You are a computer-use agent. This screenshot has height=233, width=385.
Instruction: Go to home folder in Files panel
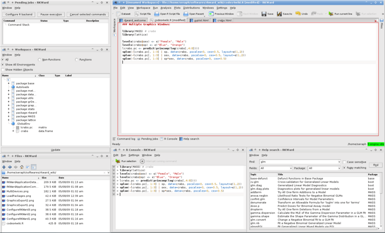(x=22, y=167)
